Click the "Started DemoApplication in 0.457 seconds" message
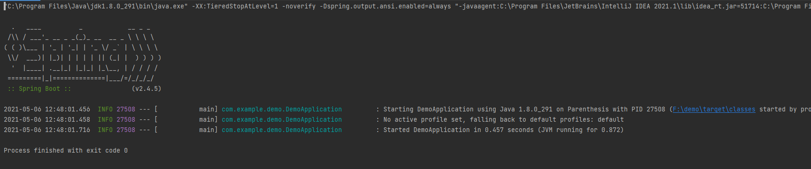This screenshot has height=169, width=811. [x=459, y=130]
